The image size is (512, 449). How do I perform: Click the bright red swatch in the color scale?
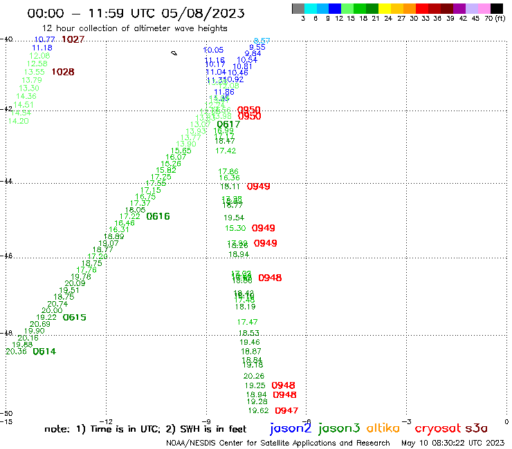point(422,8)
